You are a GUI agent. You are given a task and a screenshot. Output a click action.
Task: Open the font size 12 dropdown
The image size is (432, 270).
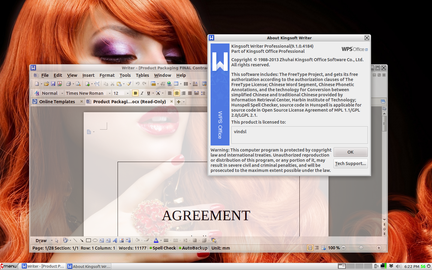pos(127,93)
